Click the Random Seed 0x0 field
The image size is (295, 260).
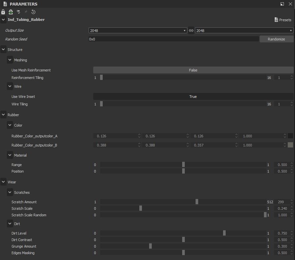174,39
